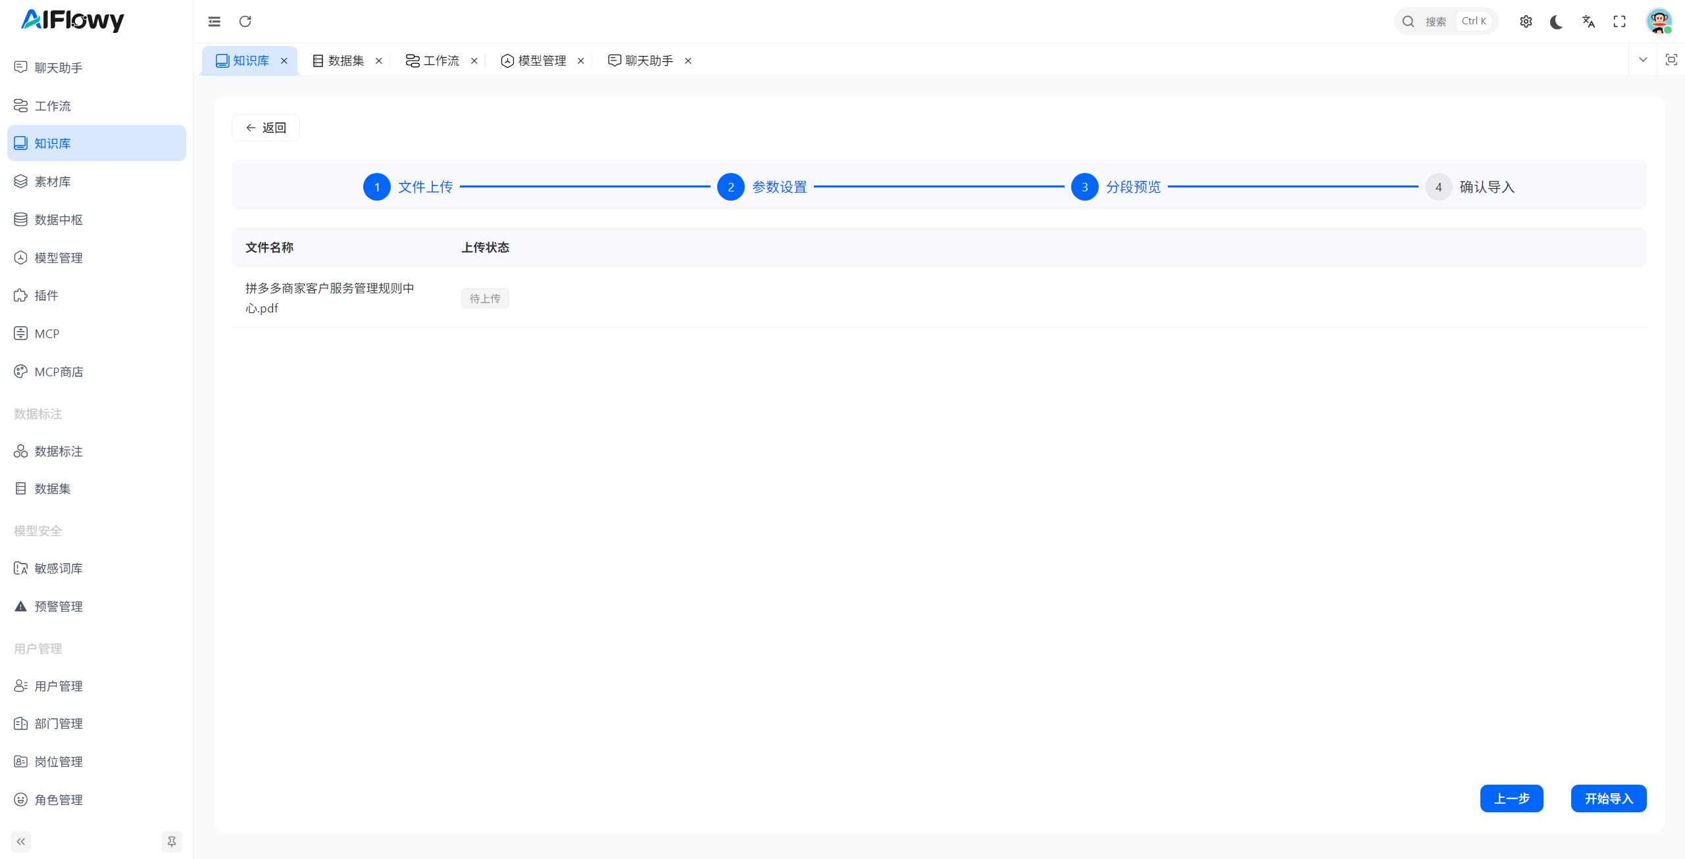
Task: Click the 开始导入 button
Action: pos(1608,798)
